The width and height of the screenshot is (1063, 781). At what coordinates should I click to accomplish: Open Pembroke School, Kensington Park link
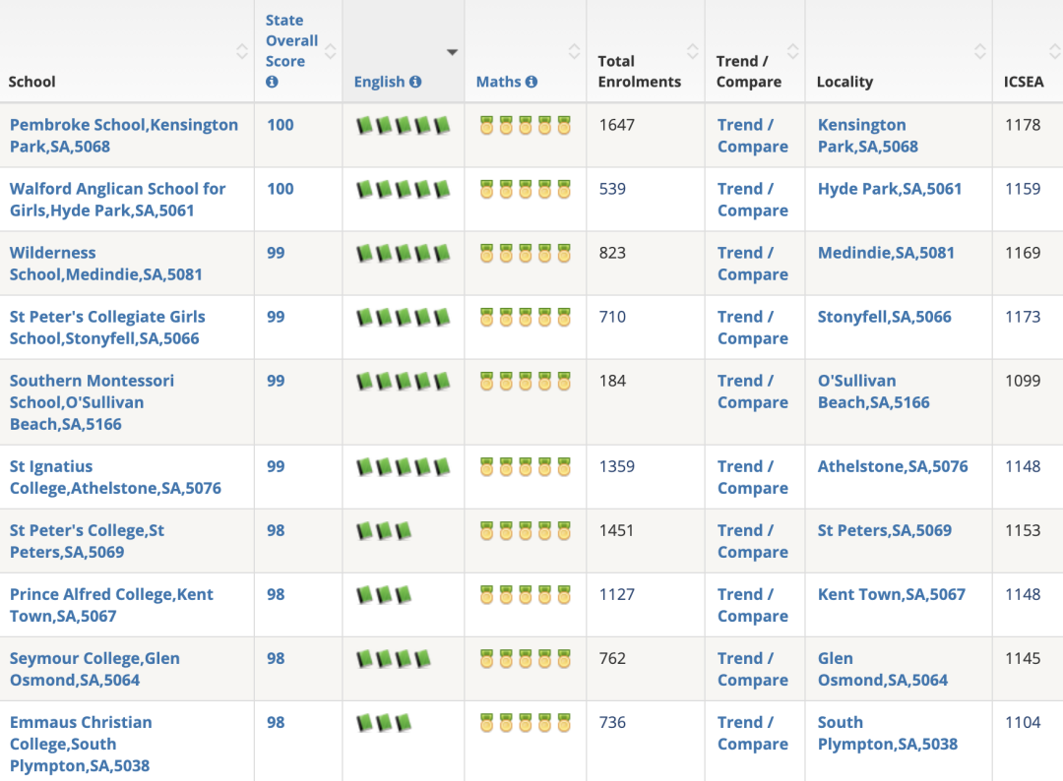pos(124,136)
